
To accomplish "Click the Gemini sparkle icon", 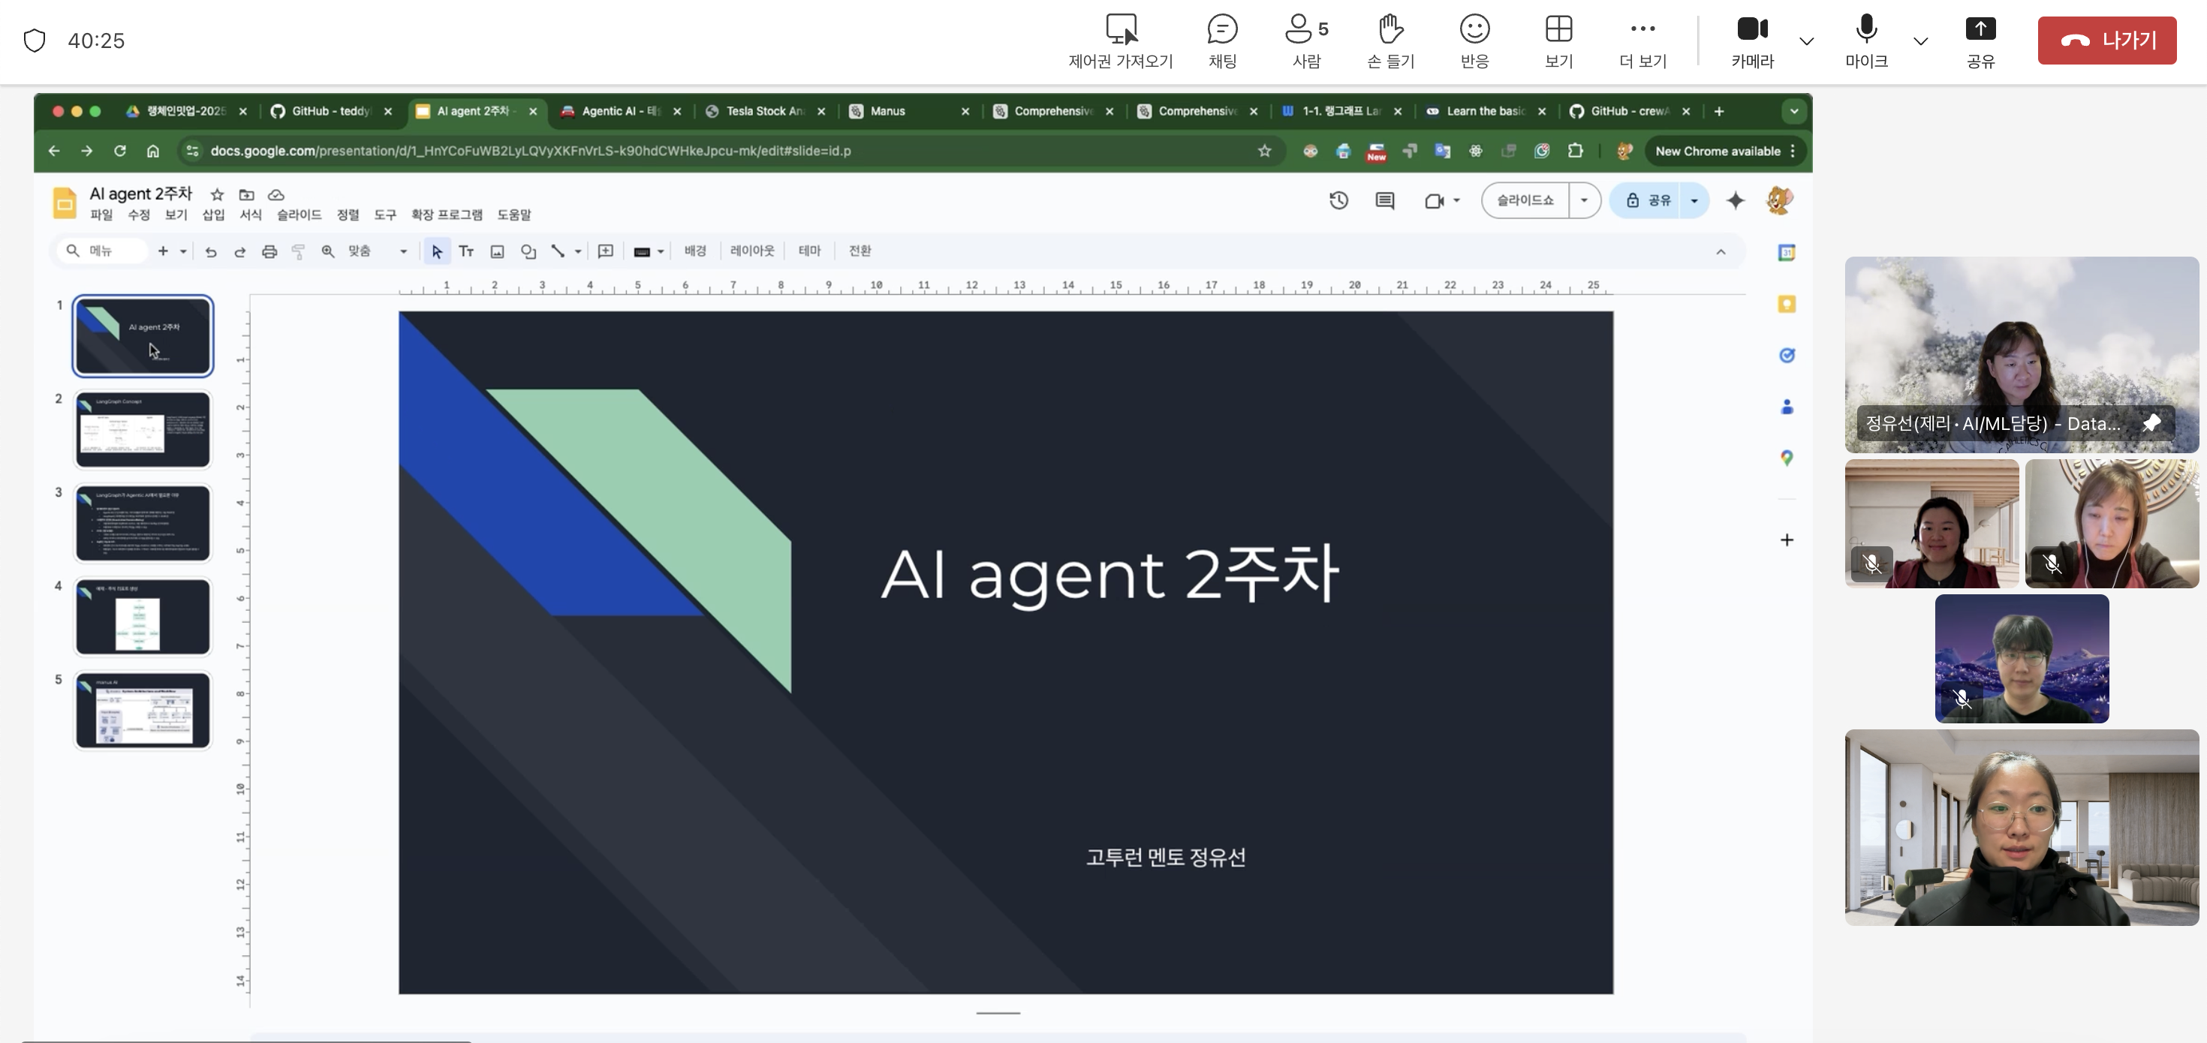I will pos(1735,200).
